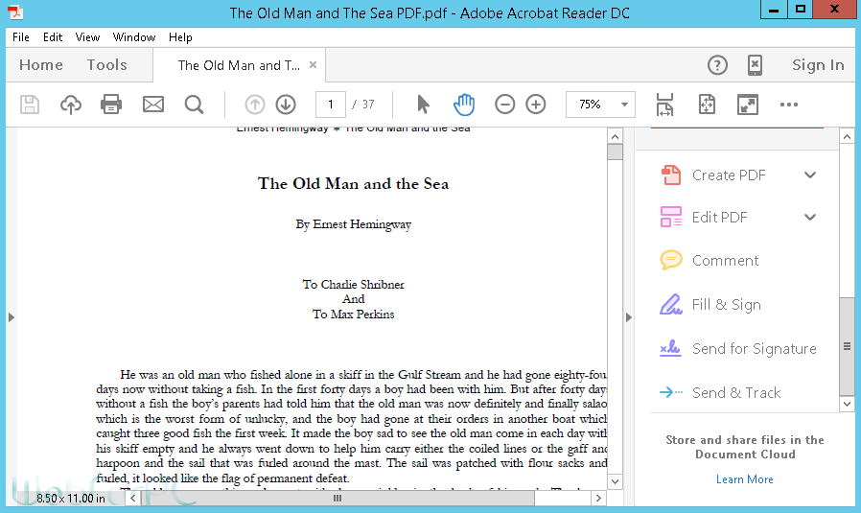Open the File menu
Screen dimensions: 861x513
21,37
